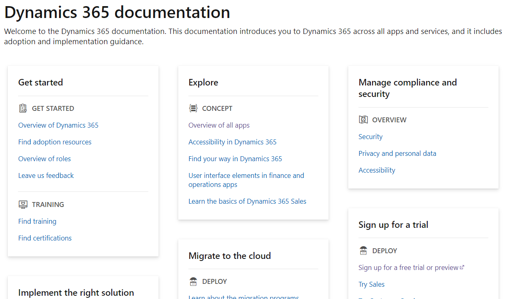Follow the Find training link
The image size is (515, 299).
click(37, 221)
